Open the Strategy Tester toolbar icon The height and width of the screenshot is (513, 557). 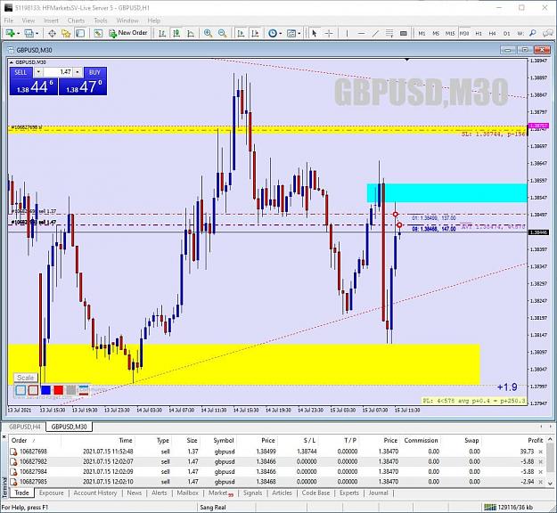98,33
